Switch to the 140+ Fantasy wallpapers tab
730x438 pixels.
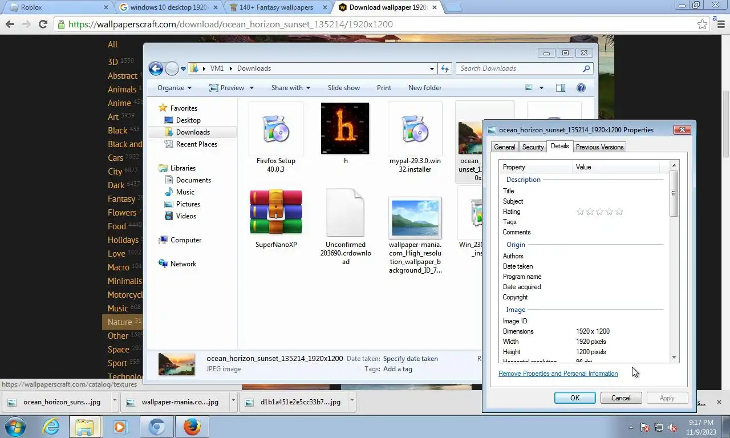tap(277, 7)
